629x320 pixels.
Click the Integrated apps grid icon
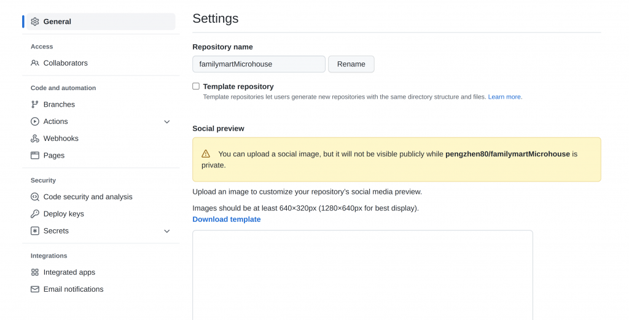coord(35,272)
